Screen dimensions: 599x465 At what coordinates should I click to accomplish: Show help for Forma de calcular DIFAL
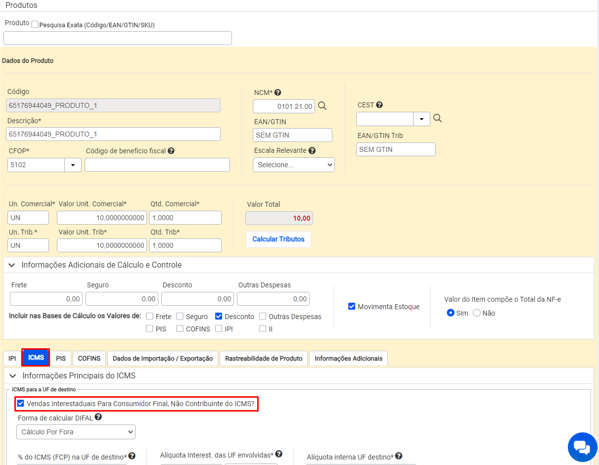pos(98,417)
